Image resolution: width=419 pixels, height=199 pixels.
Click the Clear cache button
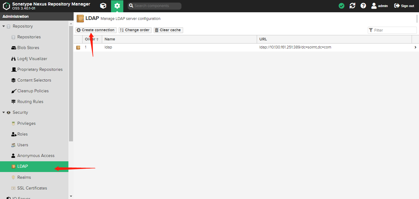(x=168, y=30)
